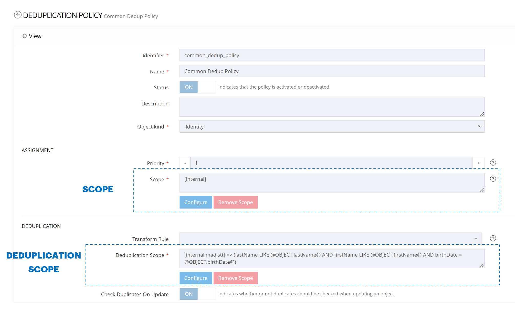Click Configure under the Deduplication Scope field
This screenshot has height=311, width=515.
coord(196,278)
